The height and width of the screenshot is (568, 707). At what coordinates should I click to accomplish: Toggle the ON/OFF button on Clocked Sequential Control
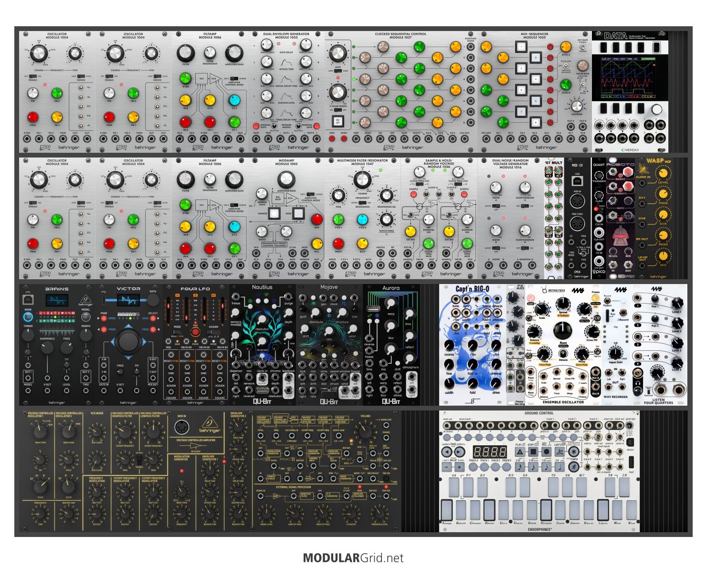[338, 121]
